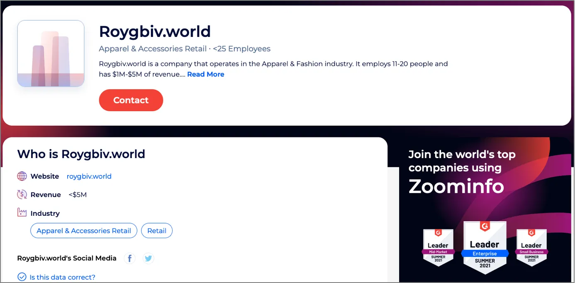This screenshot has width=575, height=283.
Task: Click the 'Who is Roygbiv.world' section heading
Action: (81, 154)
